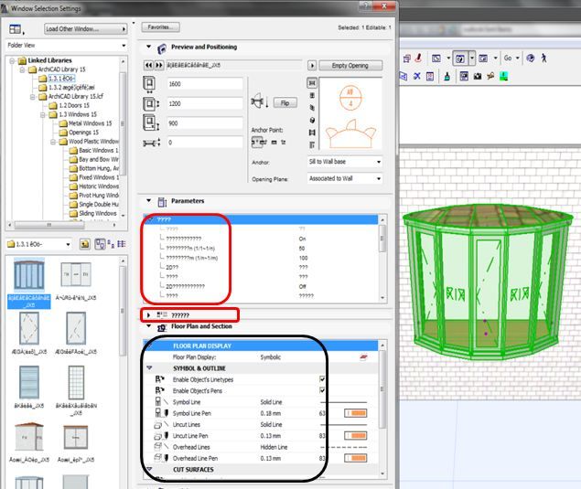Click the sill height dimension icon

[151, 122]
